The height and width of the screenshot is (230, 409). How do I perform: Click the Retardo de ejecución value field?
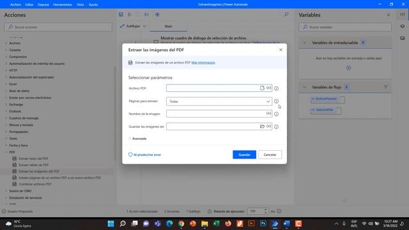point(256,211)
